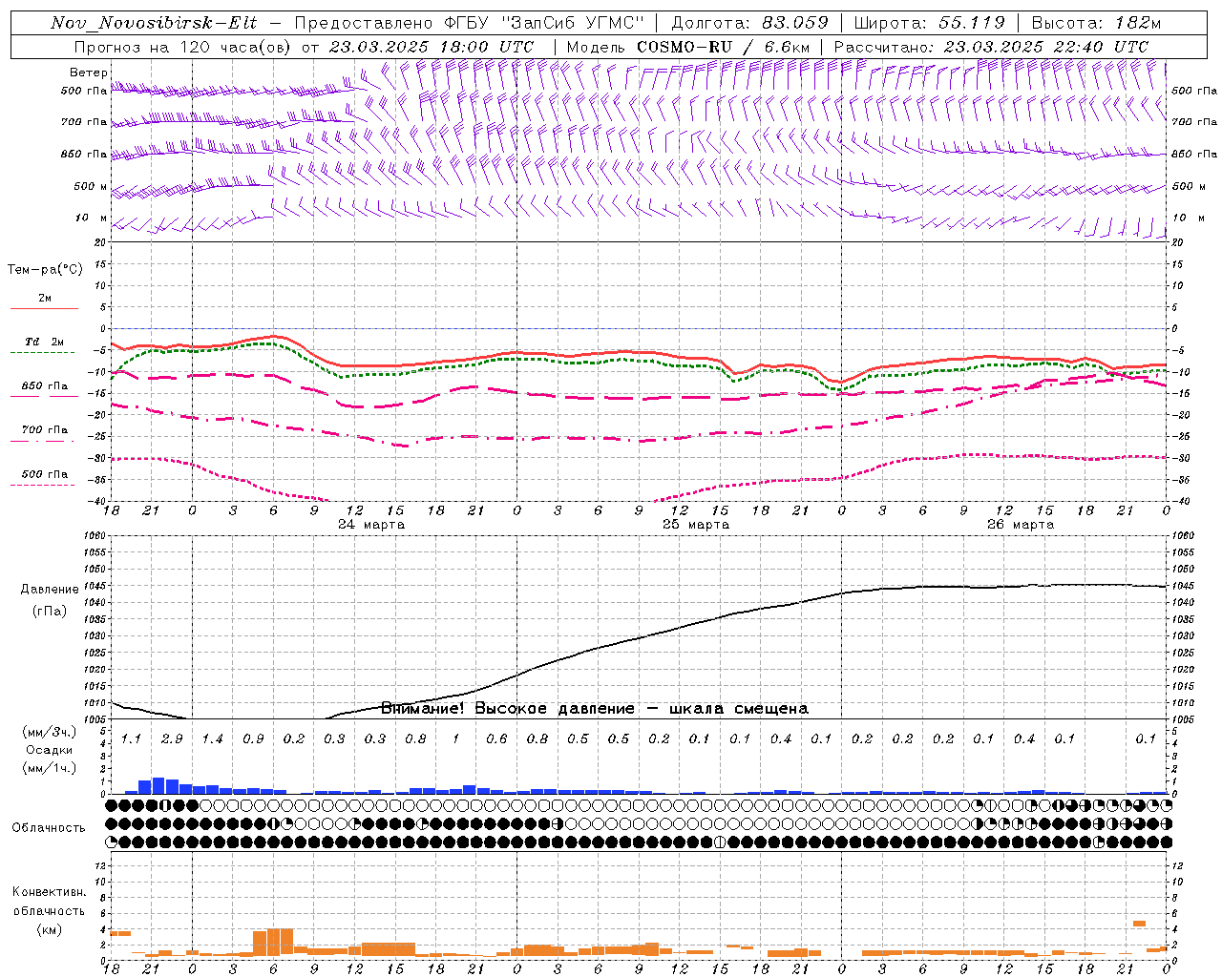The image size is (1222, 977).
Task: Click the forecast start time 23.03.2025 18:00 UTC
Action: pos(431,47)
